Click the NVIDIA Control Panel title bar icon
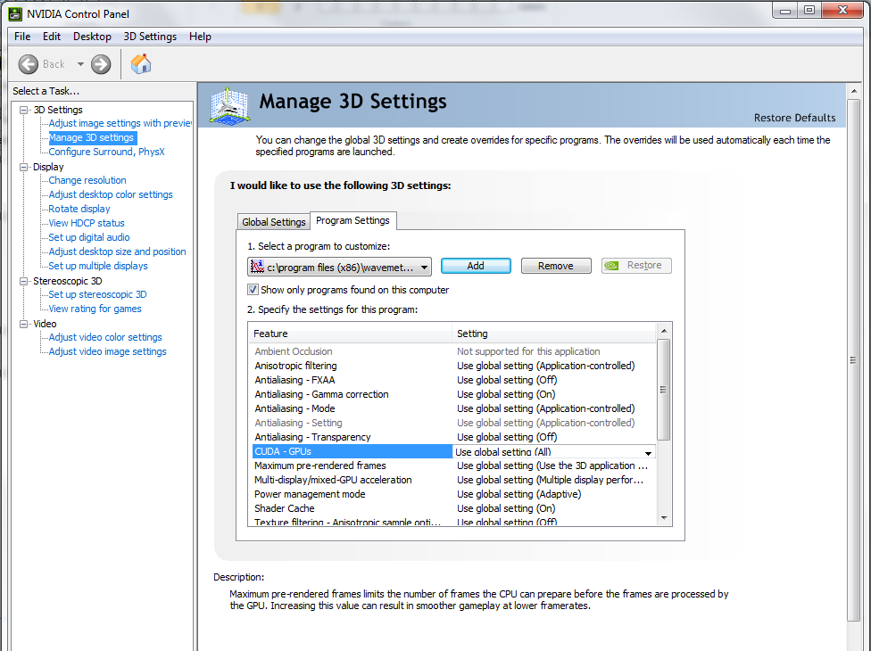 [15, 13]
